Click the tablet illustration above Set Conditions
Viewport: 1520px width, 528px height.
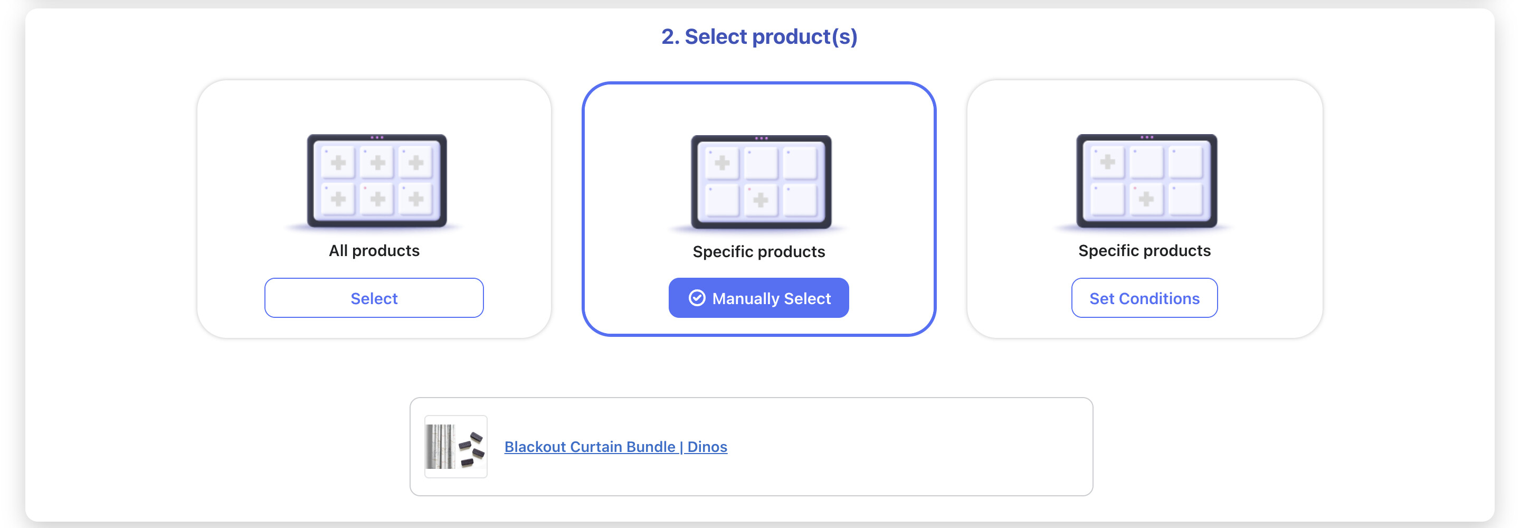[1146, 181]
